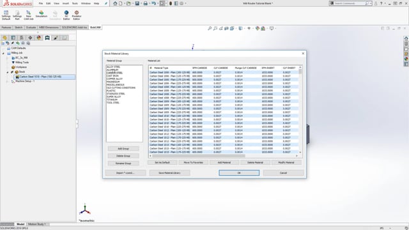The height and width of the screenshot is (230, 409).
Task: Cancel the Stock Material Library dialog
Action: 283,173
